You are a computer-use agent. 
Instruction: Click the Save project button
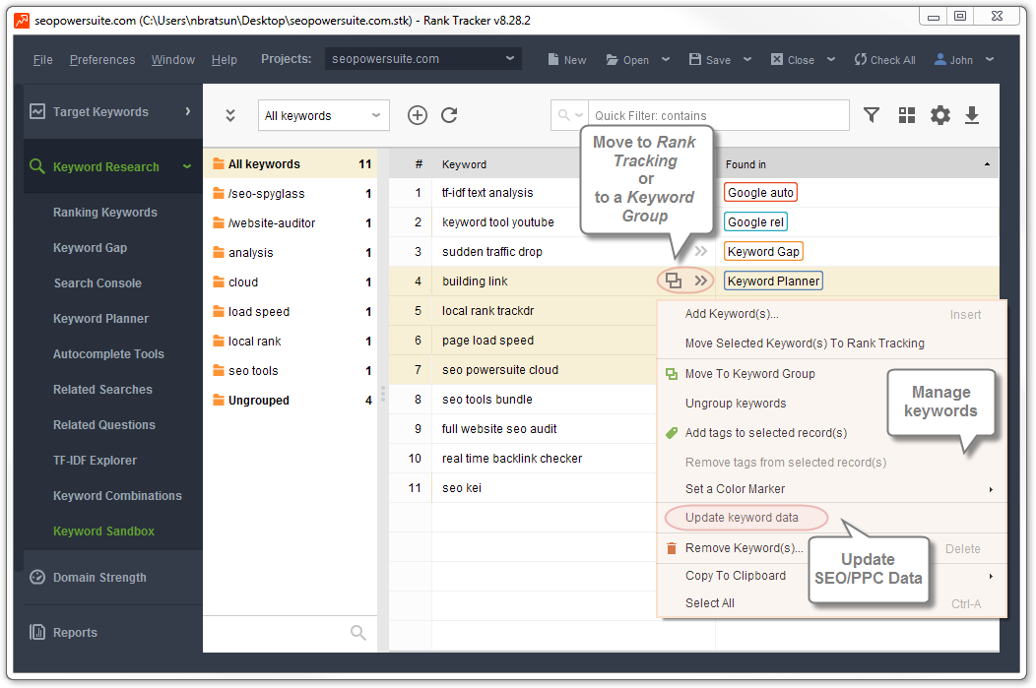[710, 60]
